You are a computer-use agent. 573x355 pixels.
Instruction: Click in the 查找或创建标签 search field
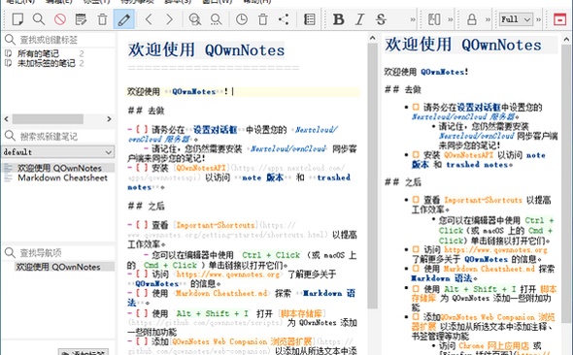[x=58, y=40]
